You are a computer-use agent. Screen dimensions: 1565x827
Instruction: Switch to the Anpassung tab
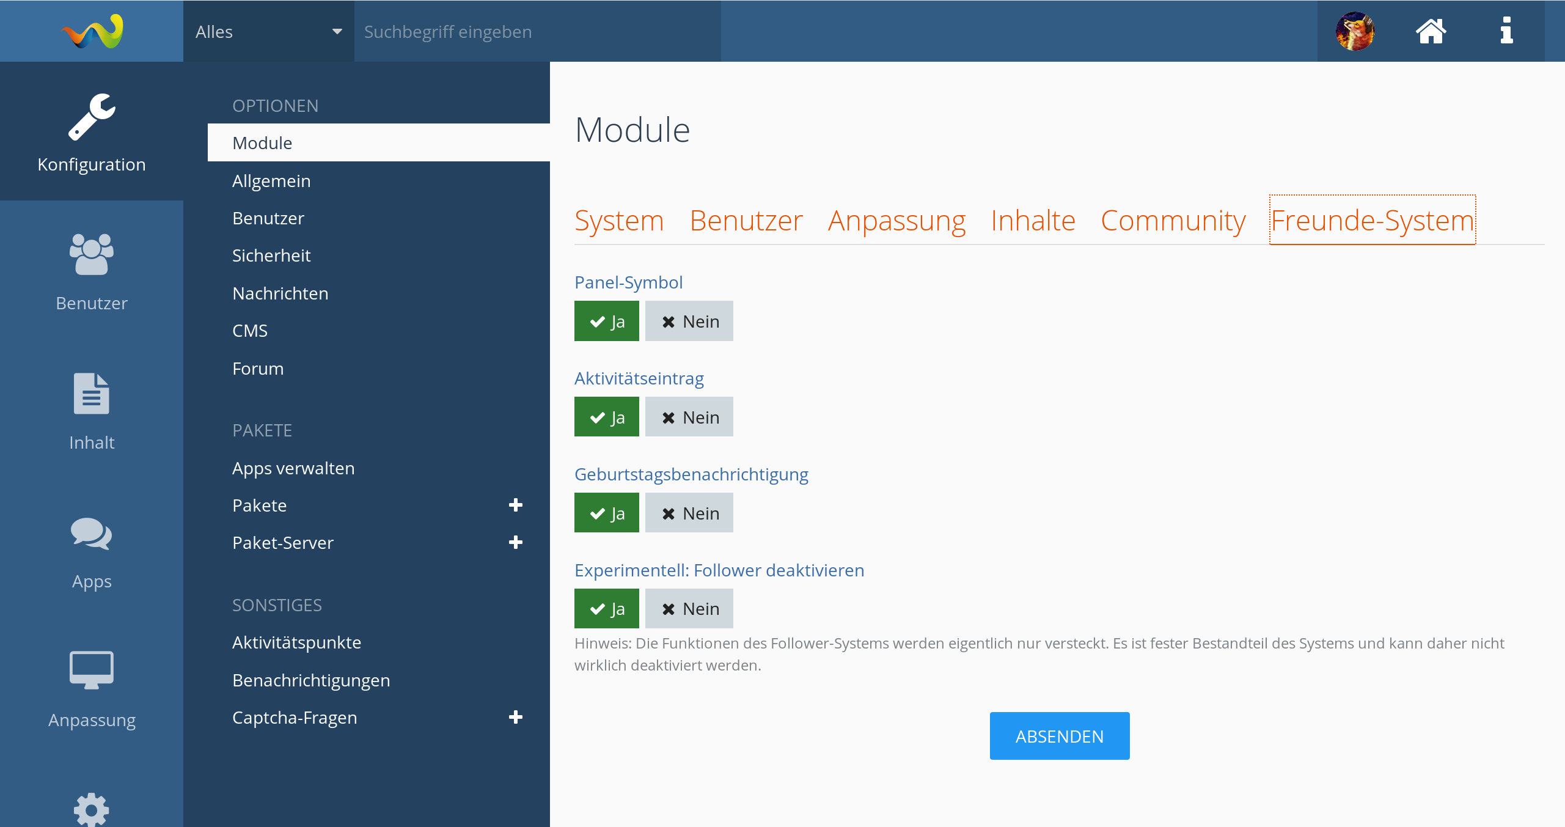coord(896,220)
